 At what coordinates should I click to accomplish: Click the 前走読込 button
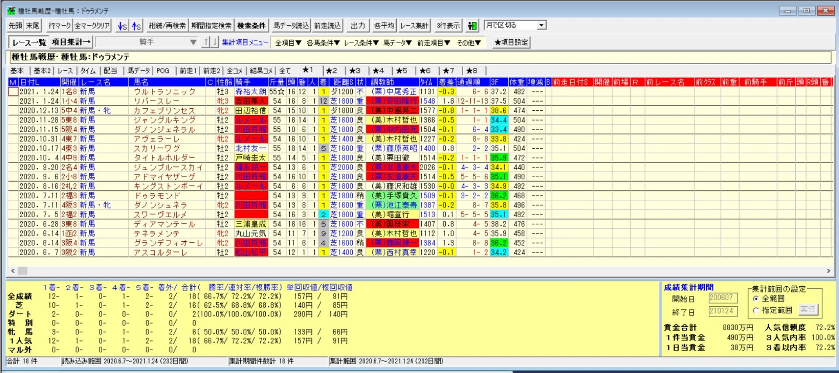[327, 26]
